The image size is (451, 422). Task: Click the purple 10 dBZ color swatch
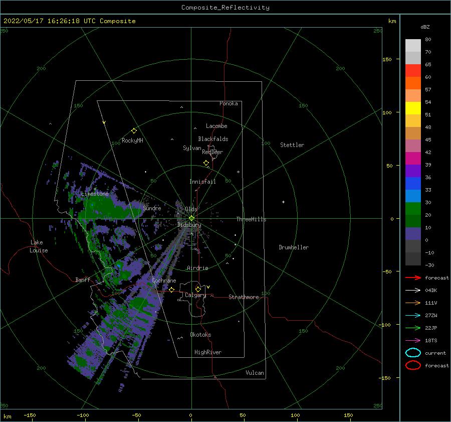coord(413,234)
